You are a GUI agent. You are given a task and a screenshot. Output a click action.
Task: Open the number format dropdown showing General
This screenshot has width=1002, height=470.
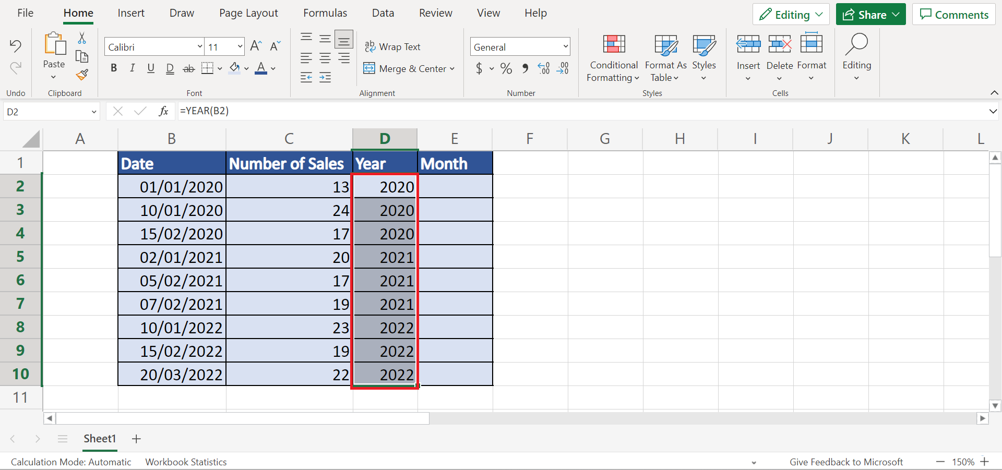(x=566, y=46)
